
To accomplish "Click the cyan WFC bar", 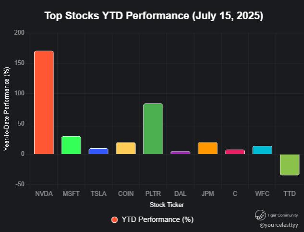I will (262, 150).
